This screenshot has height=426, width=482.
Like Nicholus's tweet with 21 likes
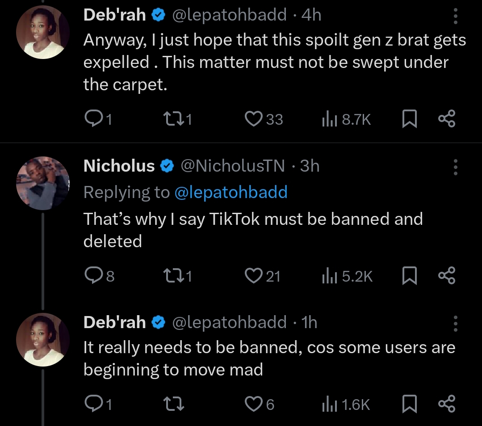tap(253, 276)
